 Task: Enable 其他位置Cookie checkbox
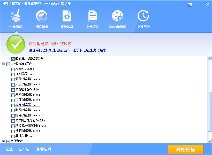[13, 136]
